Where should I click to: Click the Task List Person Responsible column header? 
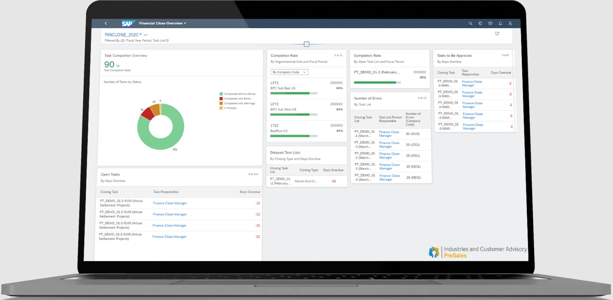[x=390, y=119]
